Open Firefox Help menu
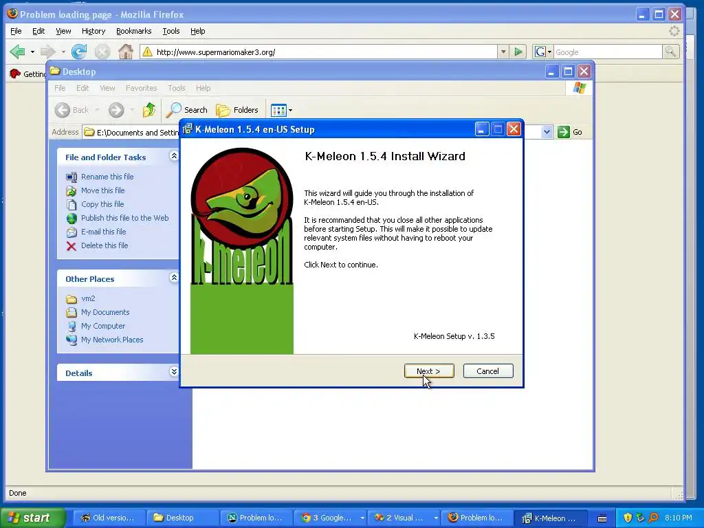Image resolution: width=704 pixels, height=528 pixels. 197,31
